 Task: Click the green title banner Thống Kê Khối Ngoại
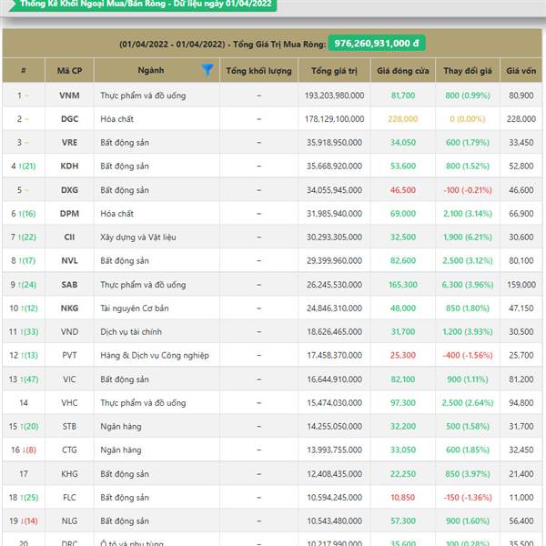coord(143,5)
